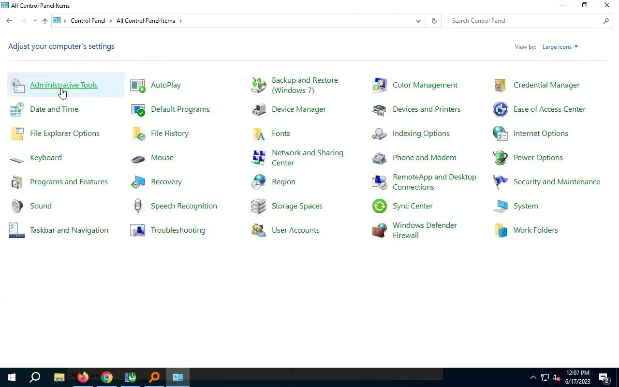Open the Troubleshooting link
This screenshot has height=387, width=619.
pos(178,230)
